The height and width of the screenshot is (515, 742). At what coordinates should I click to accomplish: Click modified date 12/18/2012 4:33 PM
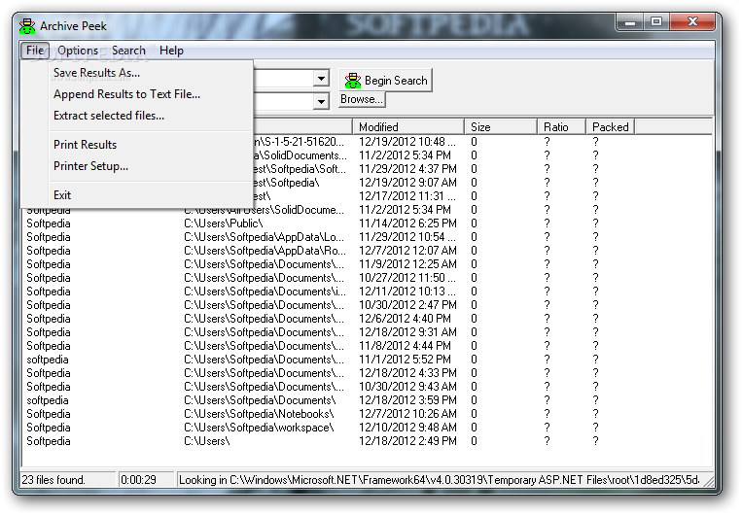click(x=407, y=373)
